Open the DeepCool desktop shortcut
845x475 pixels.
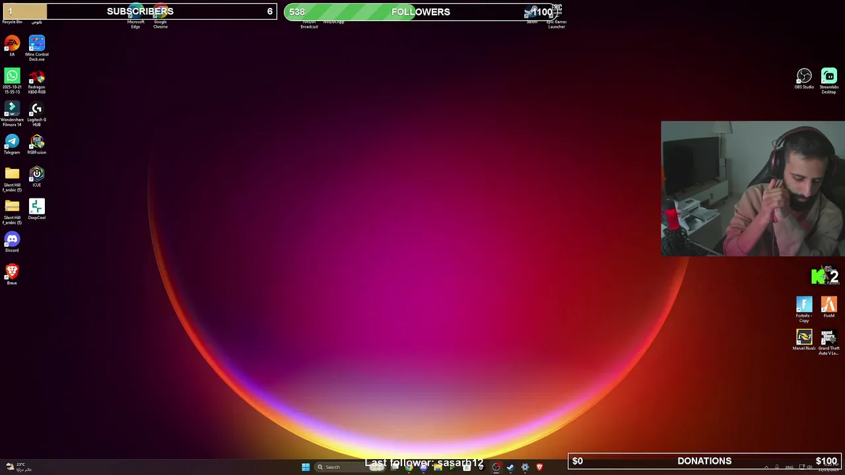[37, 210]
